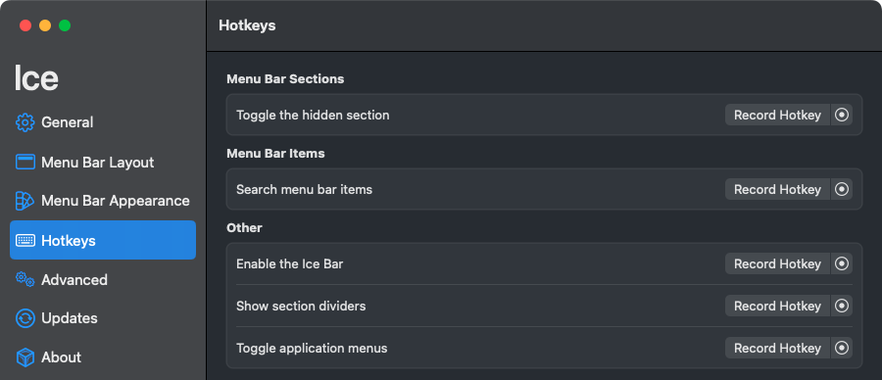
Task: Open the Menu Bar Appearance settings pane
Action: [x=103, y=201]
